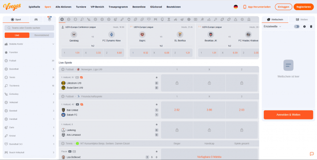This screenshot has height=160, width=317.
Task: Clear bet slip with trash icon
Action: tap(311, 26)
